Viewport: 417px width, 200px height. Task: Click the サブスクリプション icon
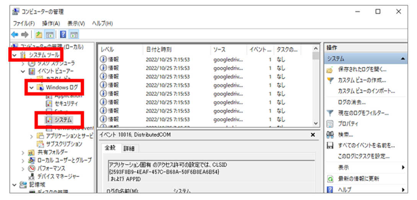point(40,144)
